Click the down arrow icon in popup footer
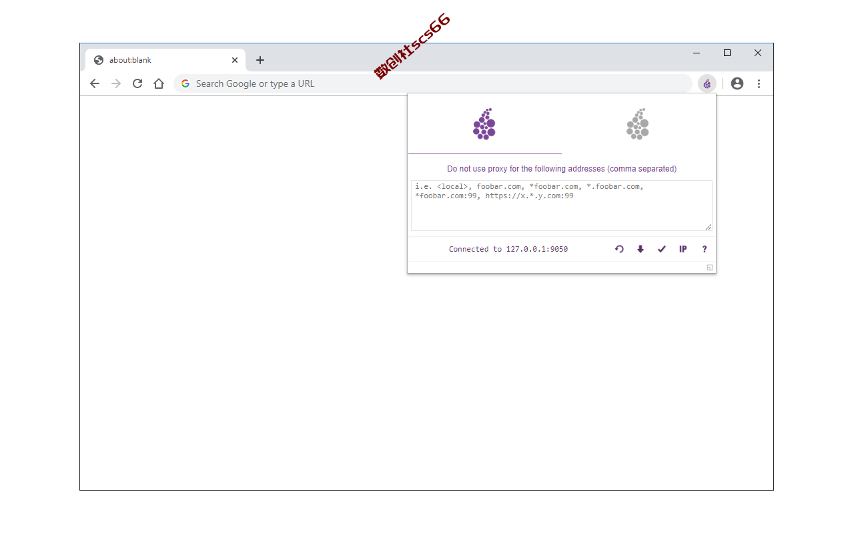854x534 pixels. pos(640,249)
